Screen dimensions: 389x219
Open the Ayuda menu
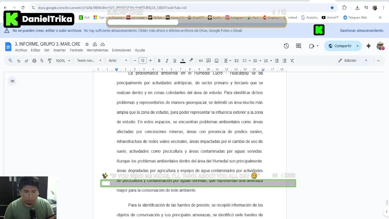tap(140, 50)
